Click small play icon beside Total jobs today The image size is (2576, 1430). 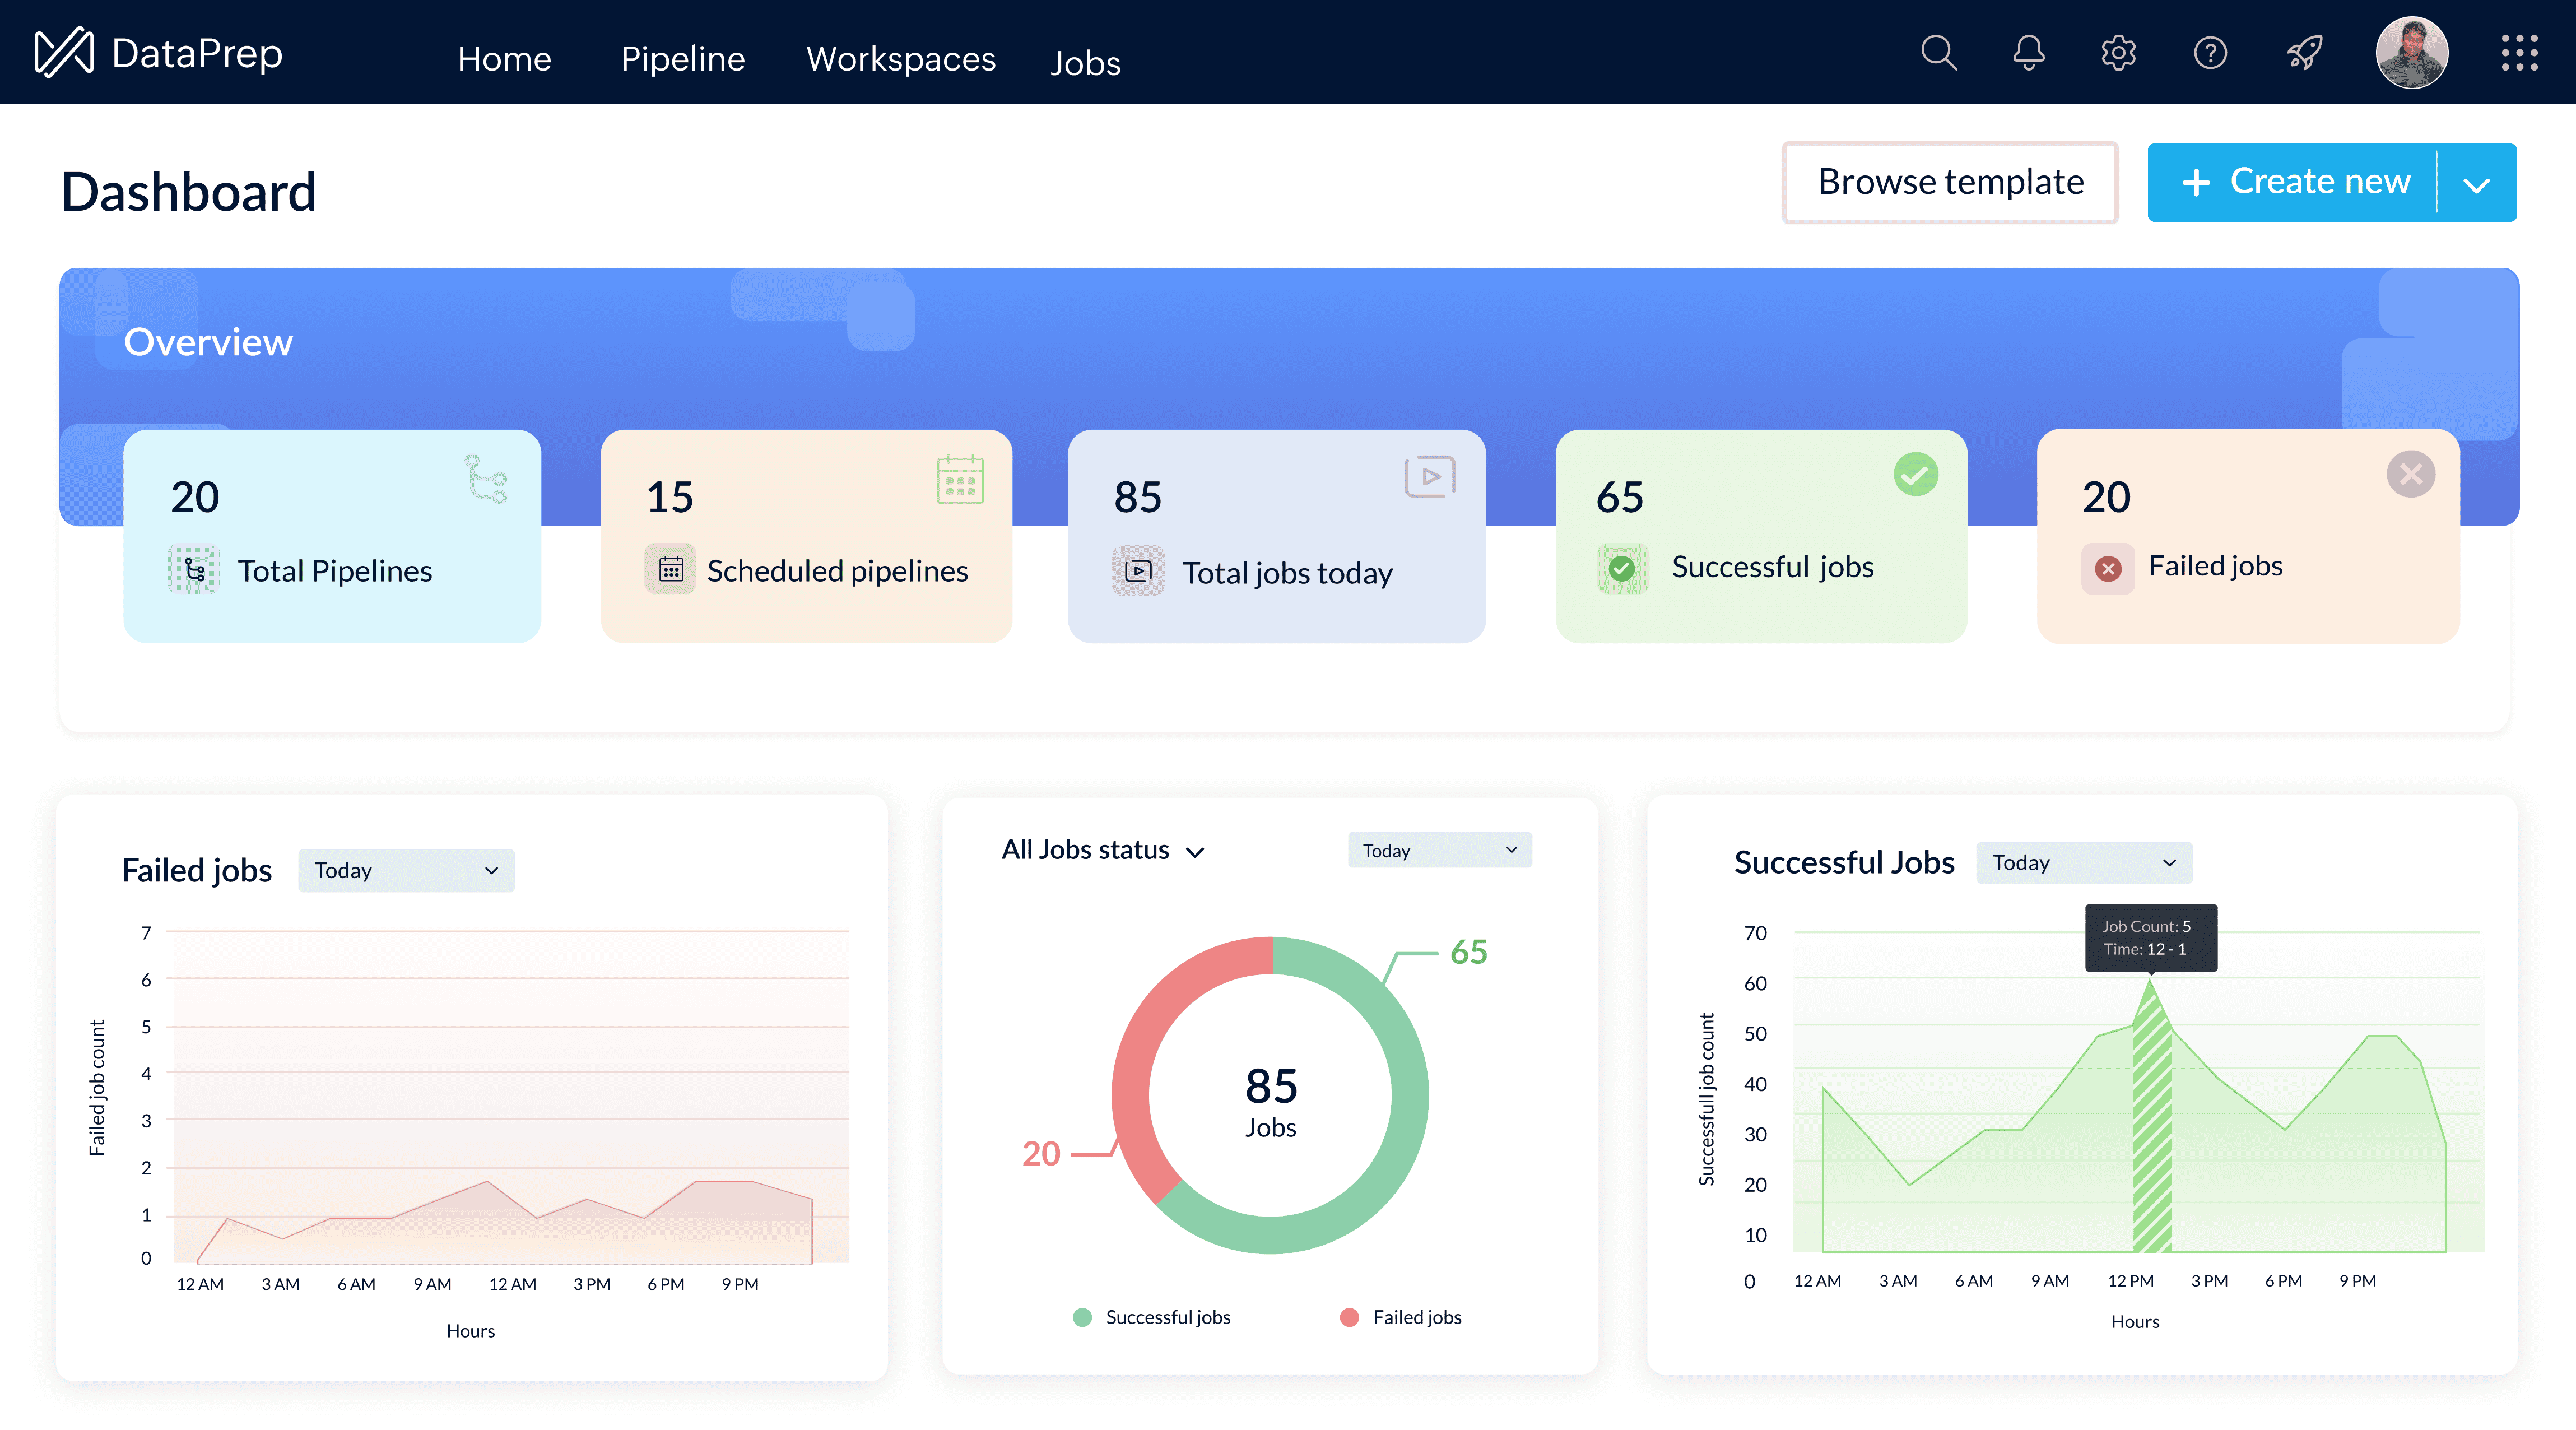(x=1138, y=571)
